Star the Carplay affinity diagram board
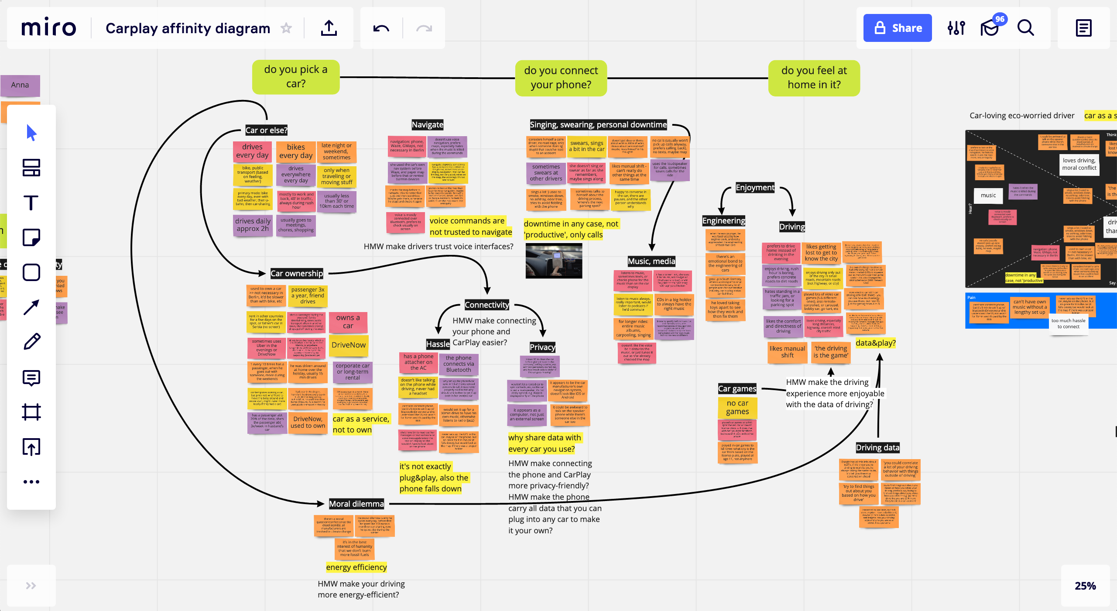This screenshot has height=611, width=1117. (286, 28)
